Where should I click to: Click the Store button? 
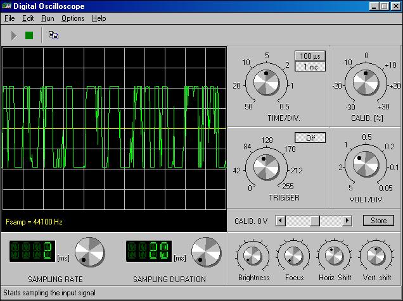pyautogui.click(x=378, y=221)
